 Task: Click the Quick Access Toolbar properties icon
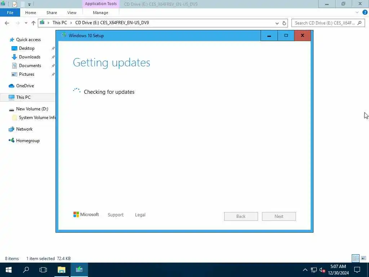(14, 4)
